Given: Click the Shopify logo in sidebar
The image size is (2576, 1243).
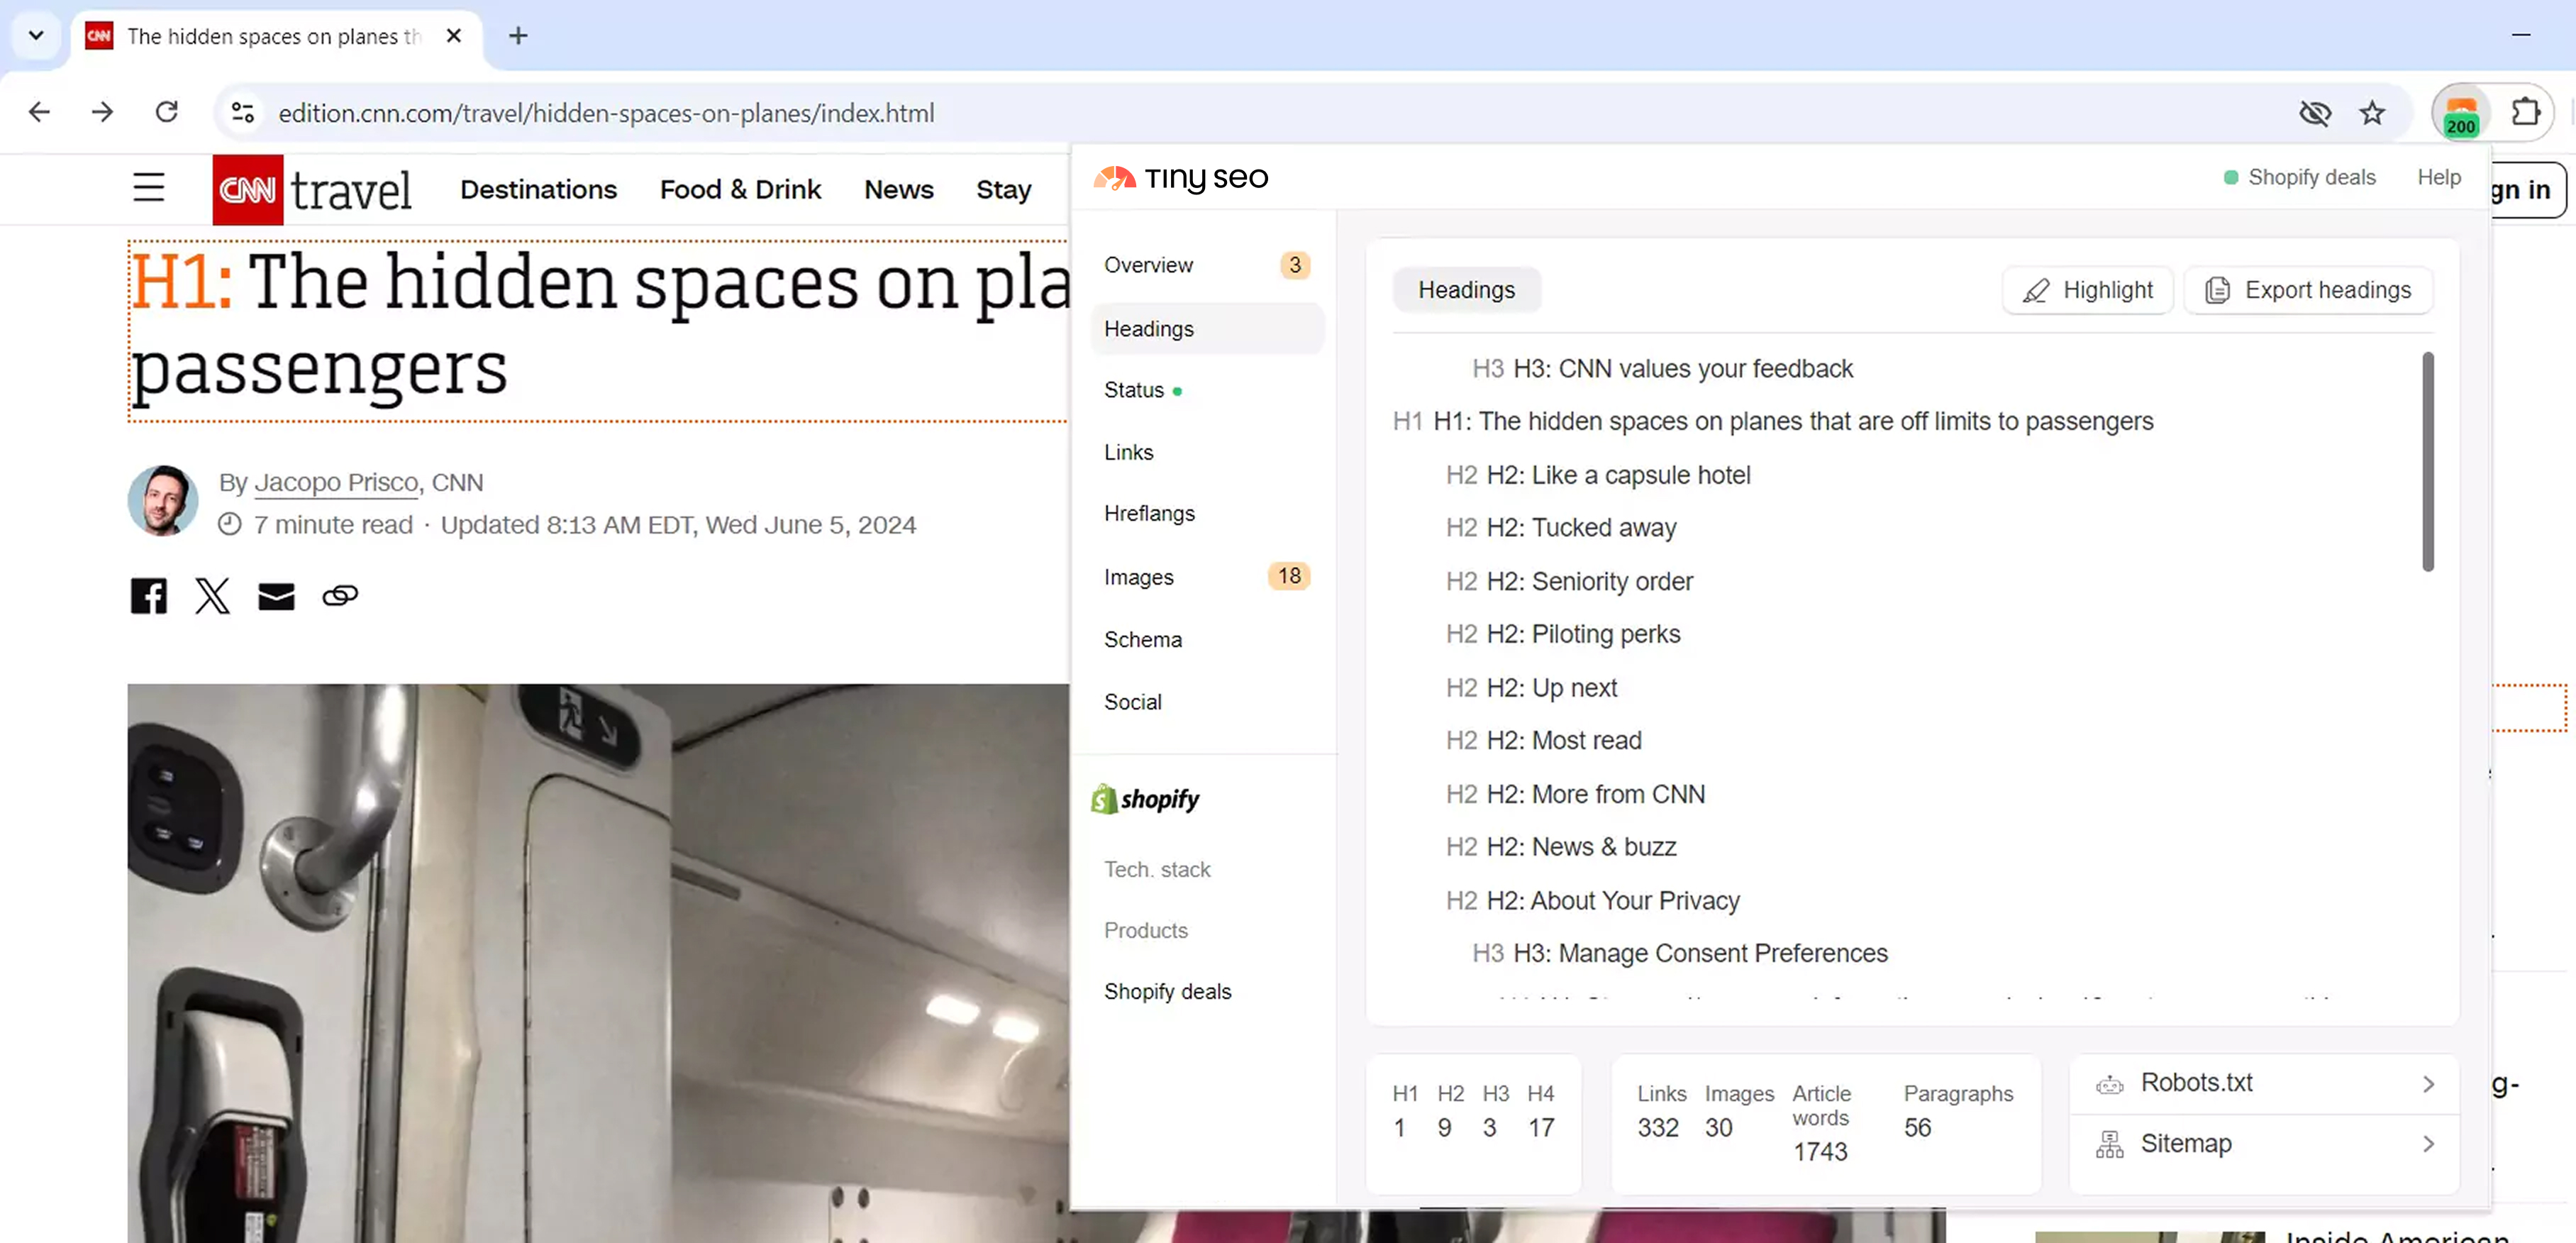Looking at the screenshot, I should (1146, 799).
